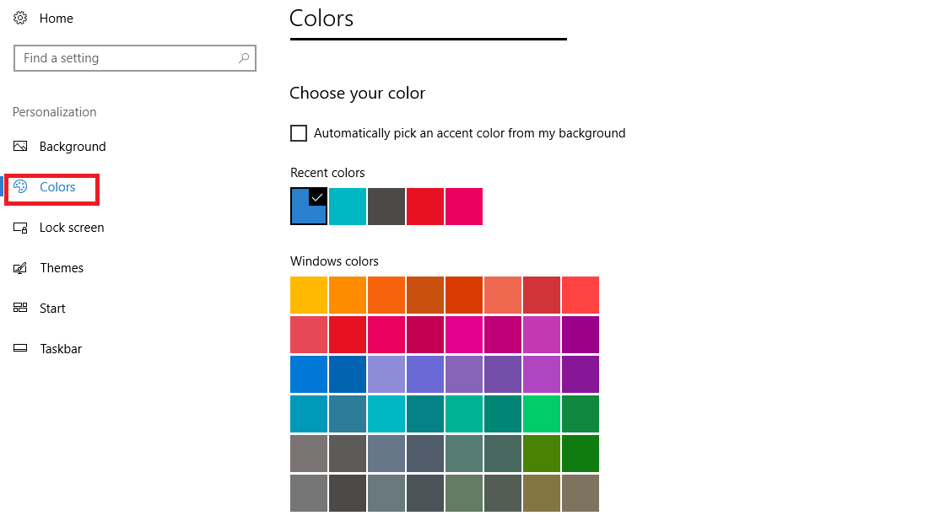
Task: Choose the pale lavender Windows color swatch
Action: tap(386, 374)
